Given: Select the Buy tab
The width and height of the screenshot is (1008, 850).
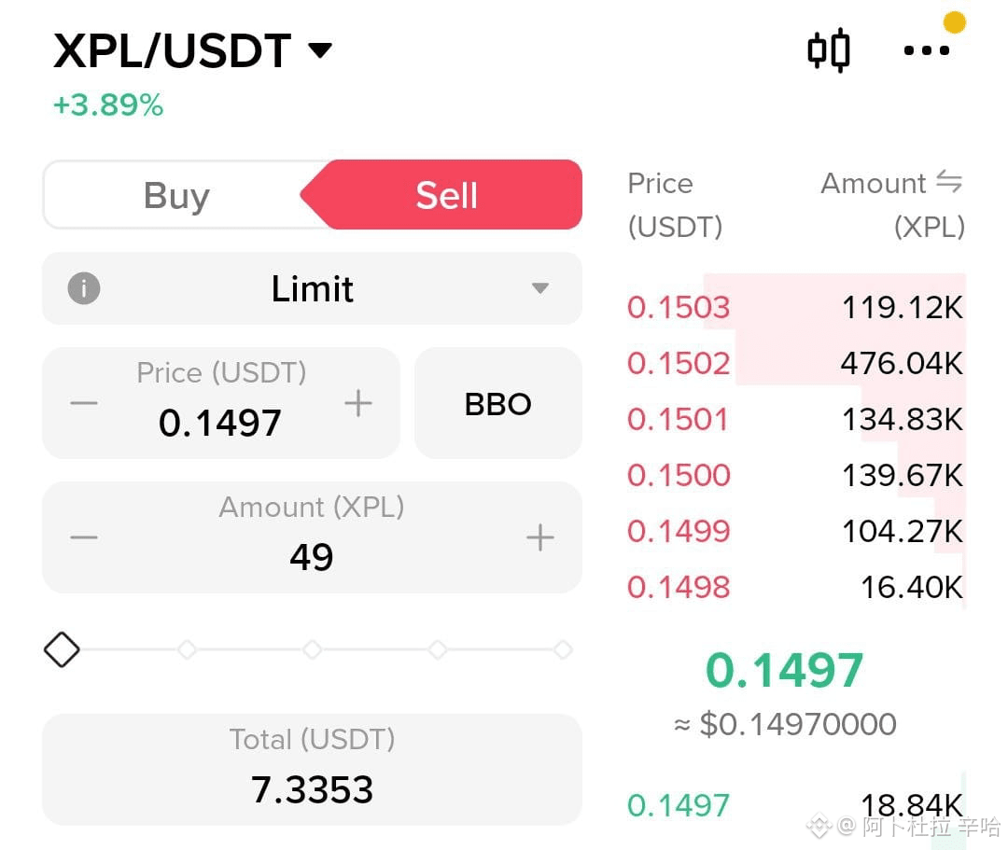Looking at the screenshot, I should (176, 195).
